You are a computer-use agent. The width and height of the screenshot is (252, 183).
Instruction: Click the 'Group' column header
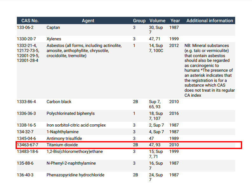click(x=139, y=21)
